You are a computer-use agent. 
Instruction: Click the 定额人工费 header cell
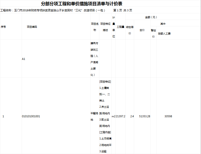click(x=164, y=33)
